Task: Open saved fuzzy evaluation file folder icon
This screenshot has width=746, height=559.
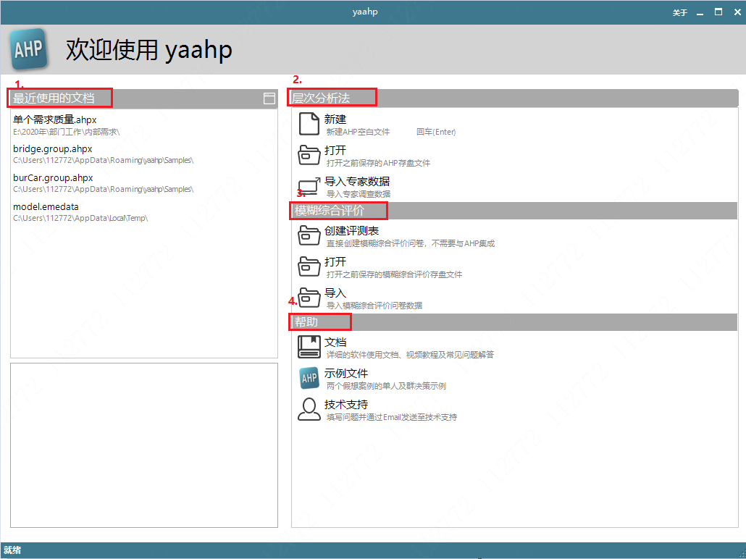Action: 309,266
